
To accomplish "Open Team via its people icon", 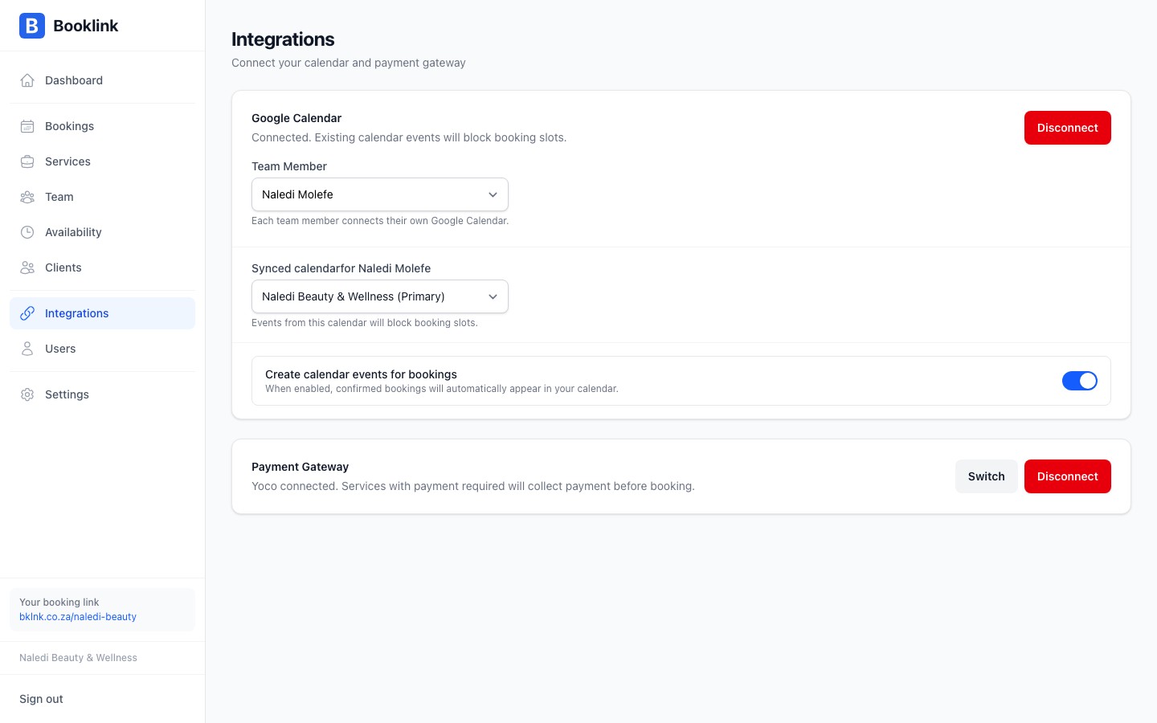I will click(27, 197).
